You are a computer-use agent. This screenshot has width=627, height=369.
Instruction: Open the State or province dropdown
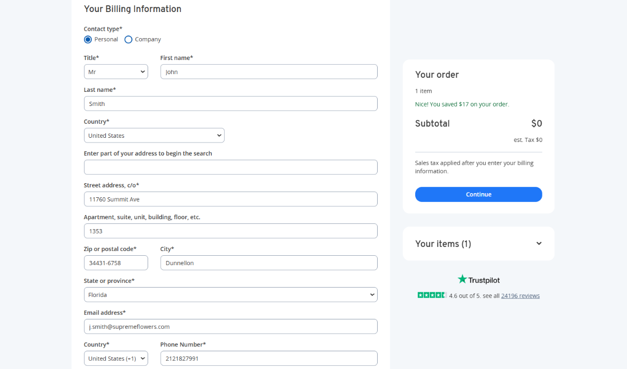click(230, 295)
